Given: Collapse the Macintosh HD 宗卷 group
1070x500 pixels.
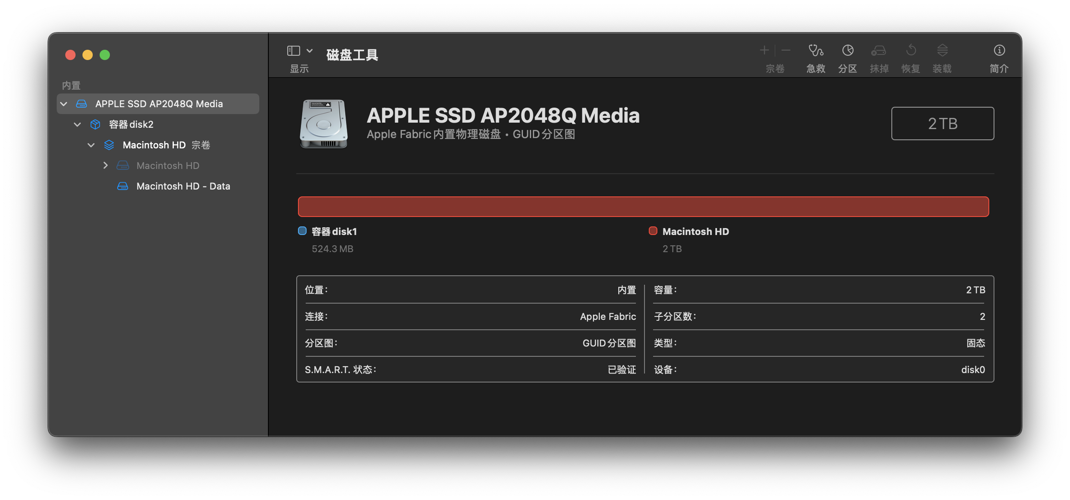Looking at the screenshot, I should pos(91,145).
